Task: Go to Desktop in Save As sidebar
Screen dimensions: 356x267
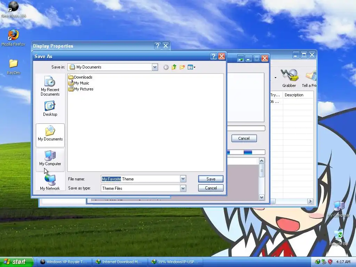Action: pyautogui.click(x=50, y=109)
